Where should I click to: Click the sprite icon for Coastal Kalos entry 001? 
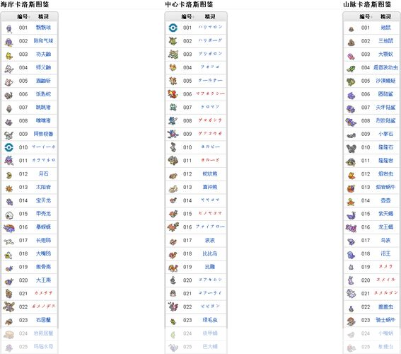point(9,28)
